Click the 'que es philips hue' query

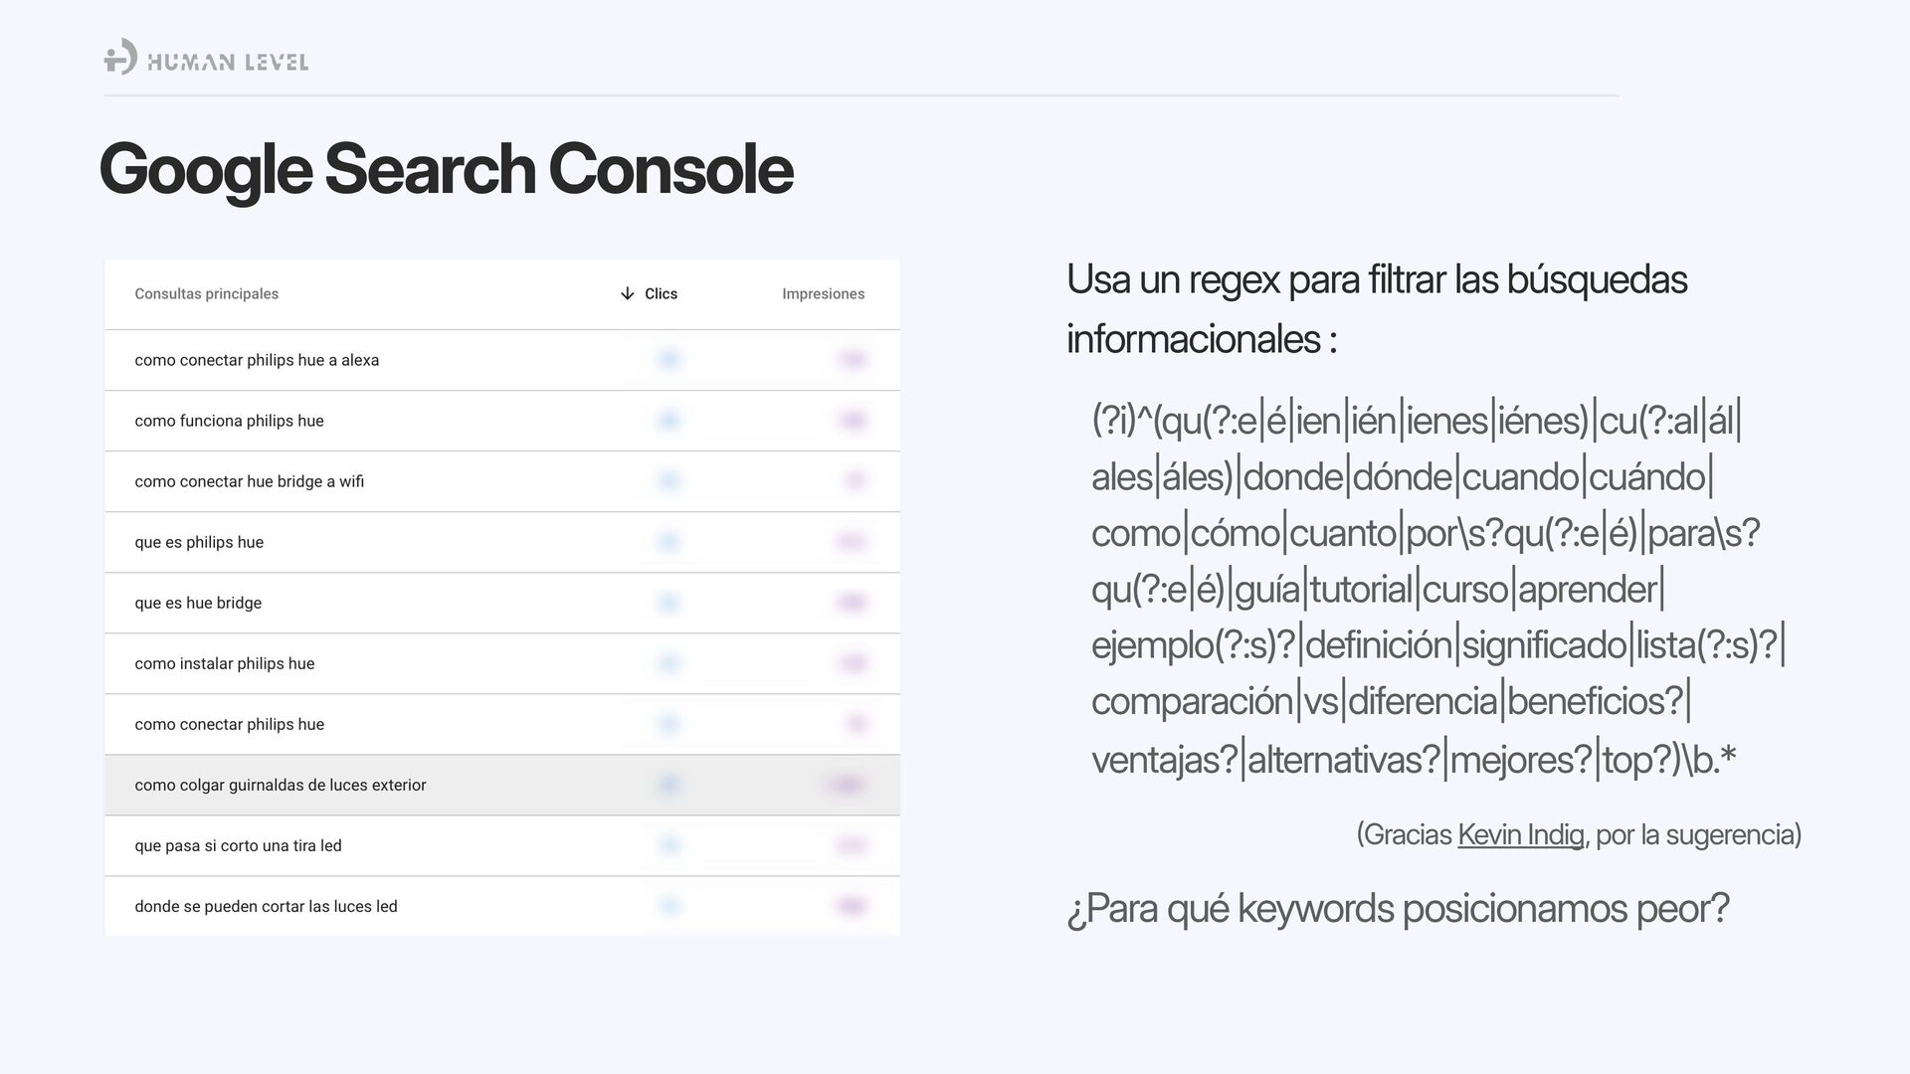point(199,542)
